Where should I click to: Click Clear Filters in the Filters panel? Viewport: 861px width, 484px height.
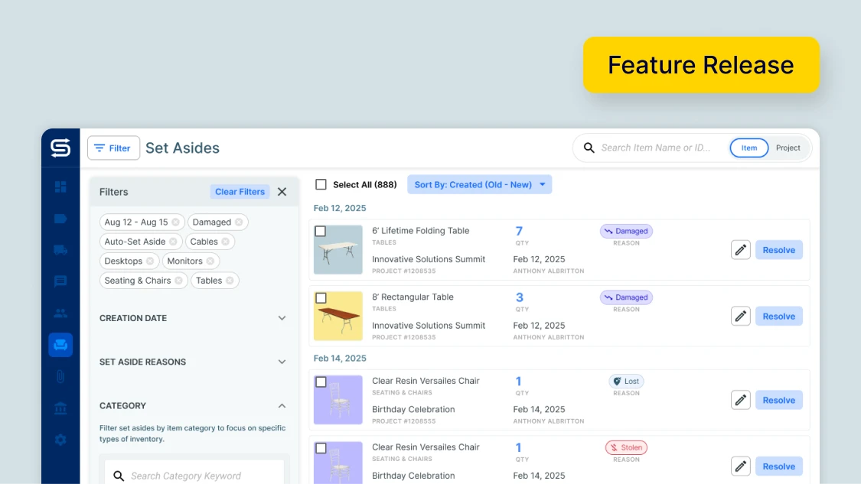tap(240, 191)
